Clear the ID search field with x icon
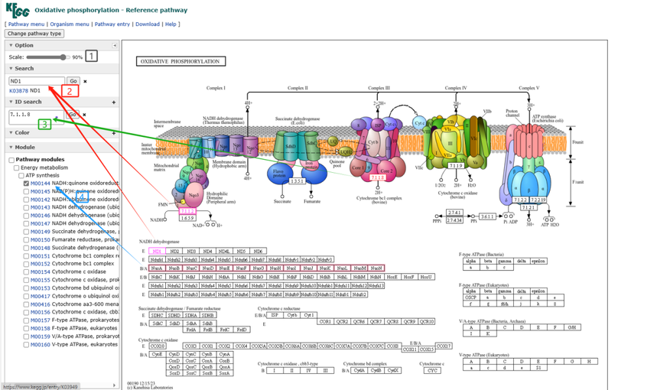The height and width of the screenshot is (390, 657). (84, 115)
